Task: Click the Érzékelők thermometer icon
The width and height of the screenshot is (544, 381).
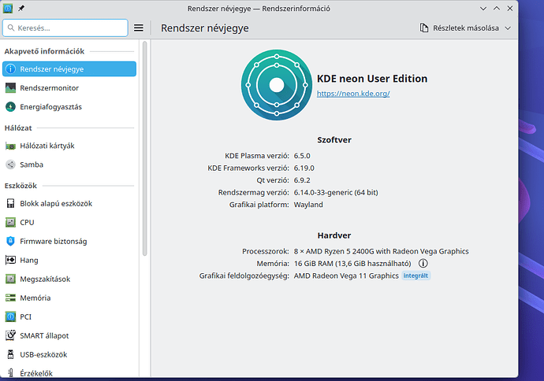Action: tap(11, 372)
